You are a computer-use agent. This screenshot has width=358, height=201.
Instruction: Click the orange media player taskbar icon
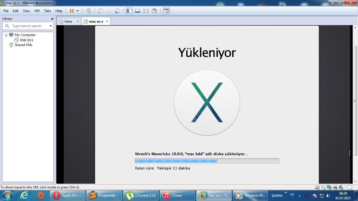[41, 195]
